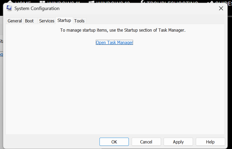Open Help from the dialog buttons
The height and width of the screenshot is (149, 232).
click(x=210, y=142)
